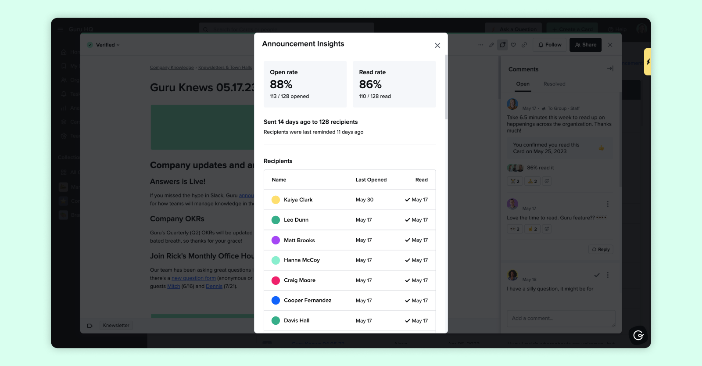Open the user profile avatar in top bar
This screenshot has width=702, height=366.
point(641,29)
